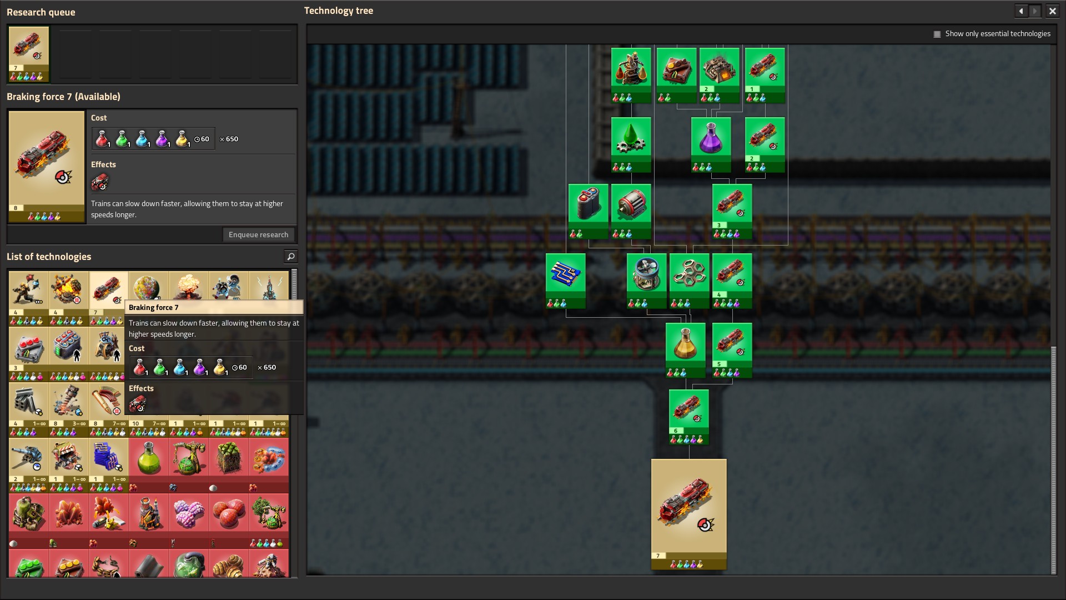
Task: Select the Battery technology node
Action: (x=588, y=212)
